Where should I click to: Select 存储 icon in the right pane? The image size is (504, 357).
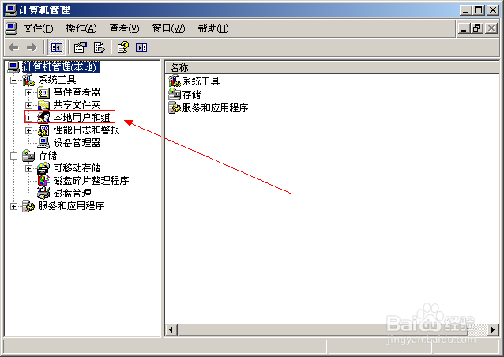point(175,95)
